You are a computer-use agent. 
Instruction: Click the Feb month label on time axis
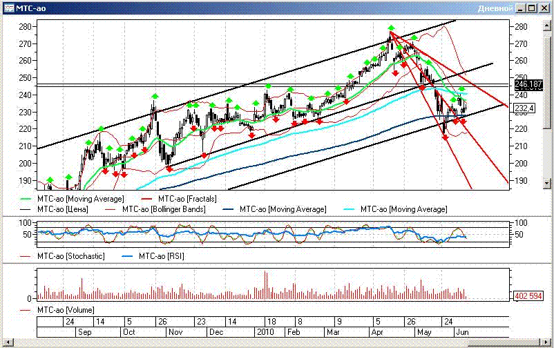294,332
